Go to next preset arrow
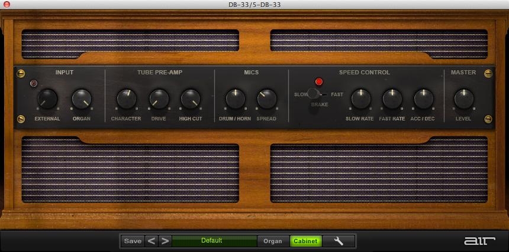This screenshot has width=509, height=252. [165, 241]
